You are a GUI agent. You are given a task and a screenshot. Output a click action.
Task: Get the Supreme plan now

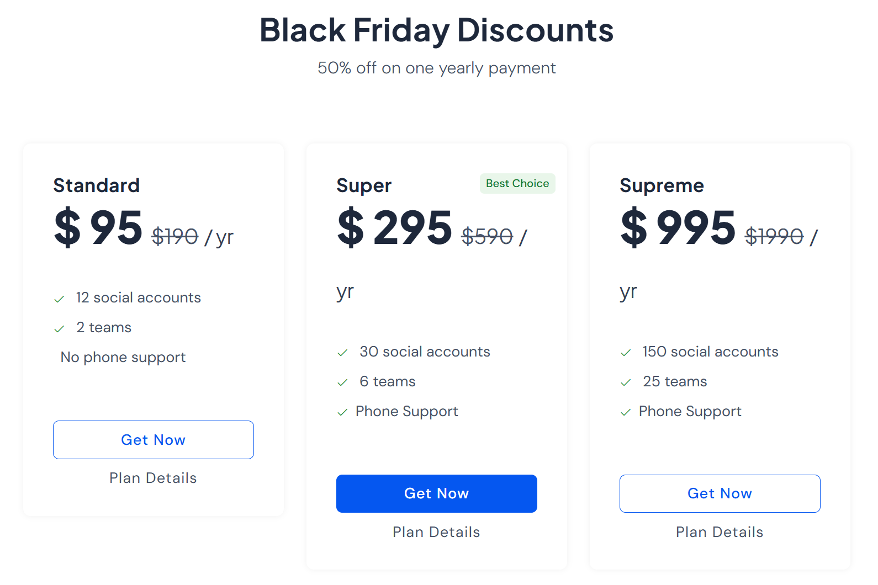pyautogui.click(x=720, y=493)
